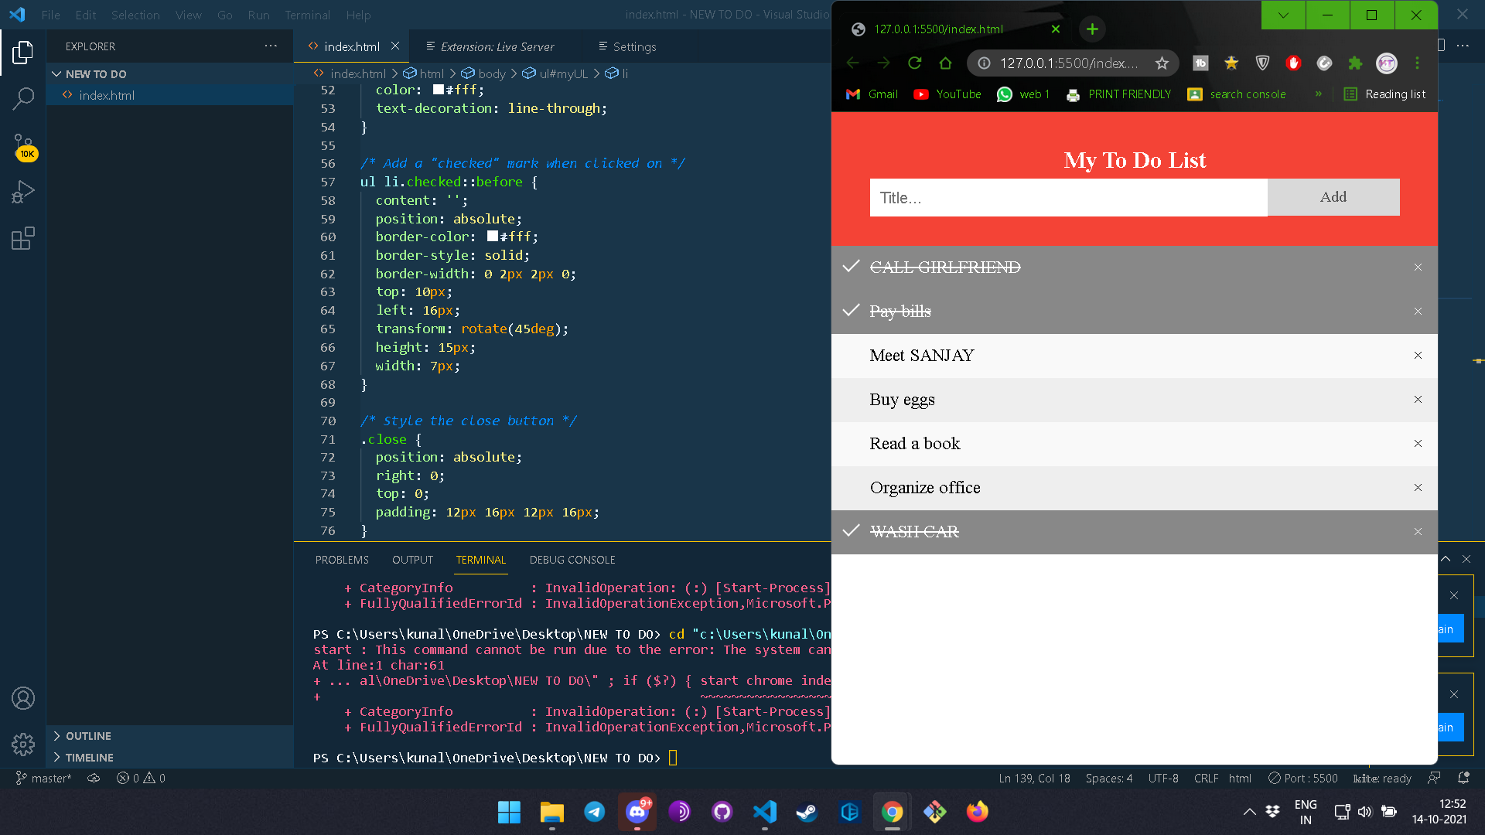This screenshot has width=1485, height=835.
Task: Collapse the NEW TO DO folder
Action: (x=96, y=74)
